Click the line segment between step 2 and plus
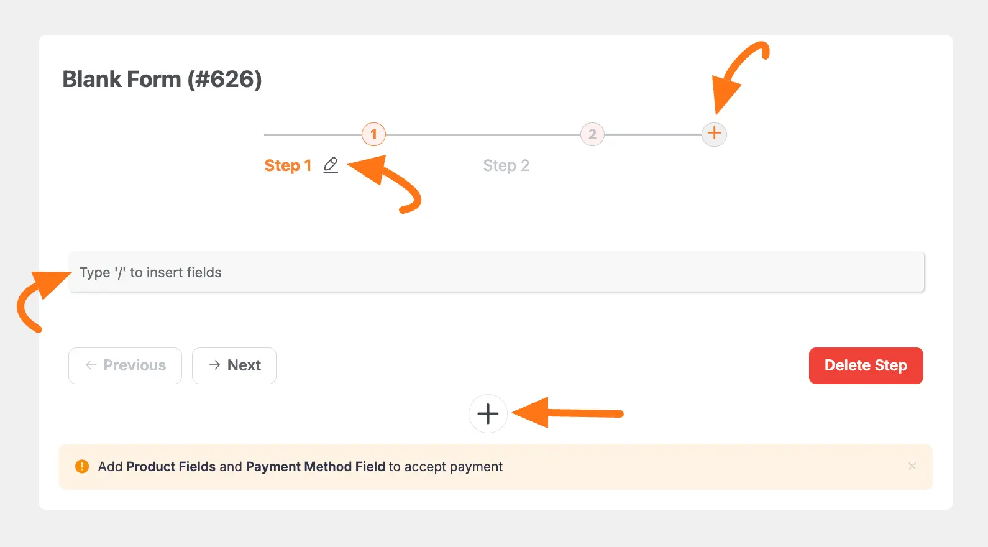Image resolution: width=988 pixels, height=547 pixels. [652, 134]
